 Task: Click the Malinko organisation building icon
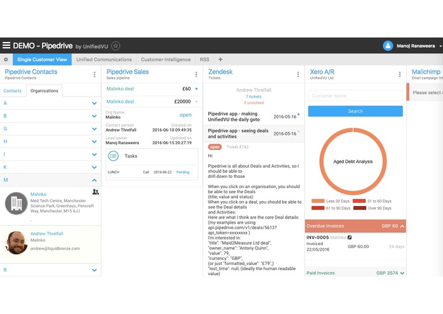point(17,203)
